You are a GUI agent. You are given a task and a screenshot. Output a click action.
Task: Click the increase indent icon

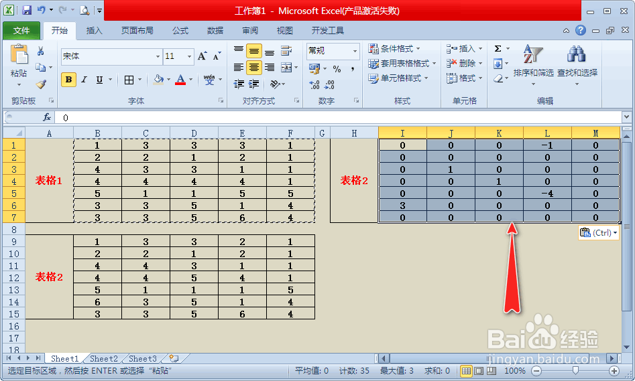click(x=254, y=84)
